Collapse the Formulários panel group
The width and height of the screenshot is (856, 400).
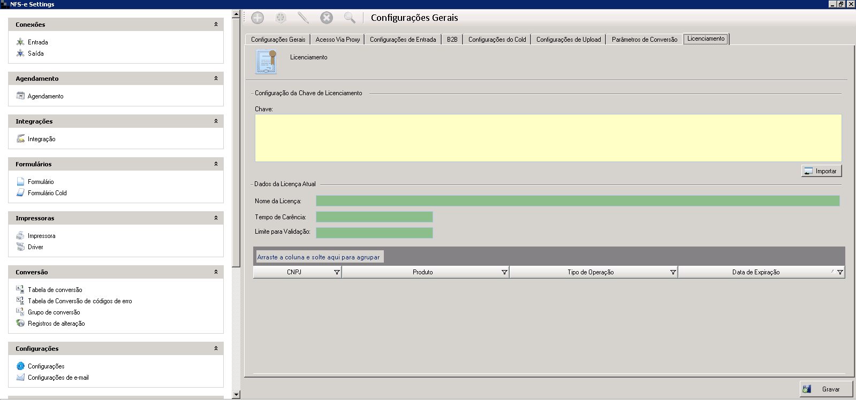click(x=216, y=164)
